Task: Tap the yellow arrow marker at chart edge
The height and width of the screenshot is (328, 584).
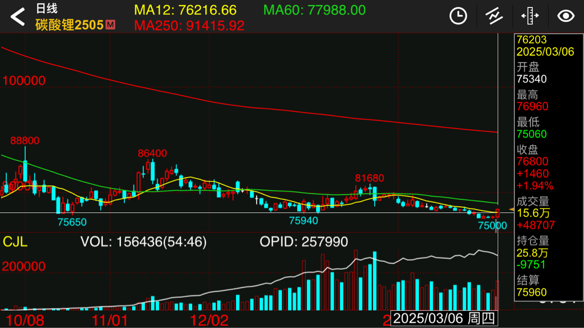Action: [512, 211]
